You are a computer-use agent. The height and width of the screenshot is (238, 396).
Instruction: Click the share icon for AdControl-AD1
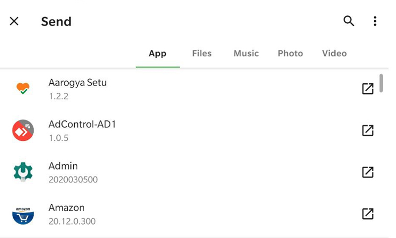click(x=367, y=130)
